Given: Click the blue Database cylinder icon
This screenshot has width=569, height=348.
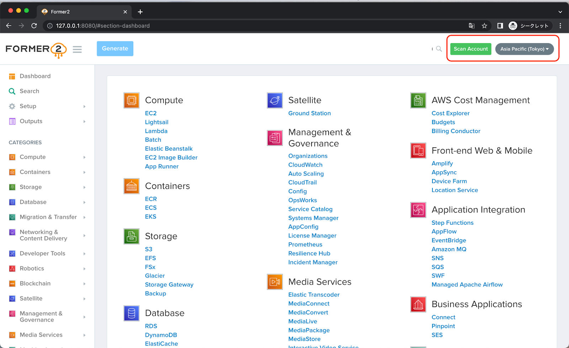Looking at the screenshot, I should point(131,313).
